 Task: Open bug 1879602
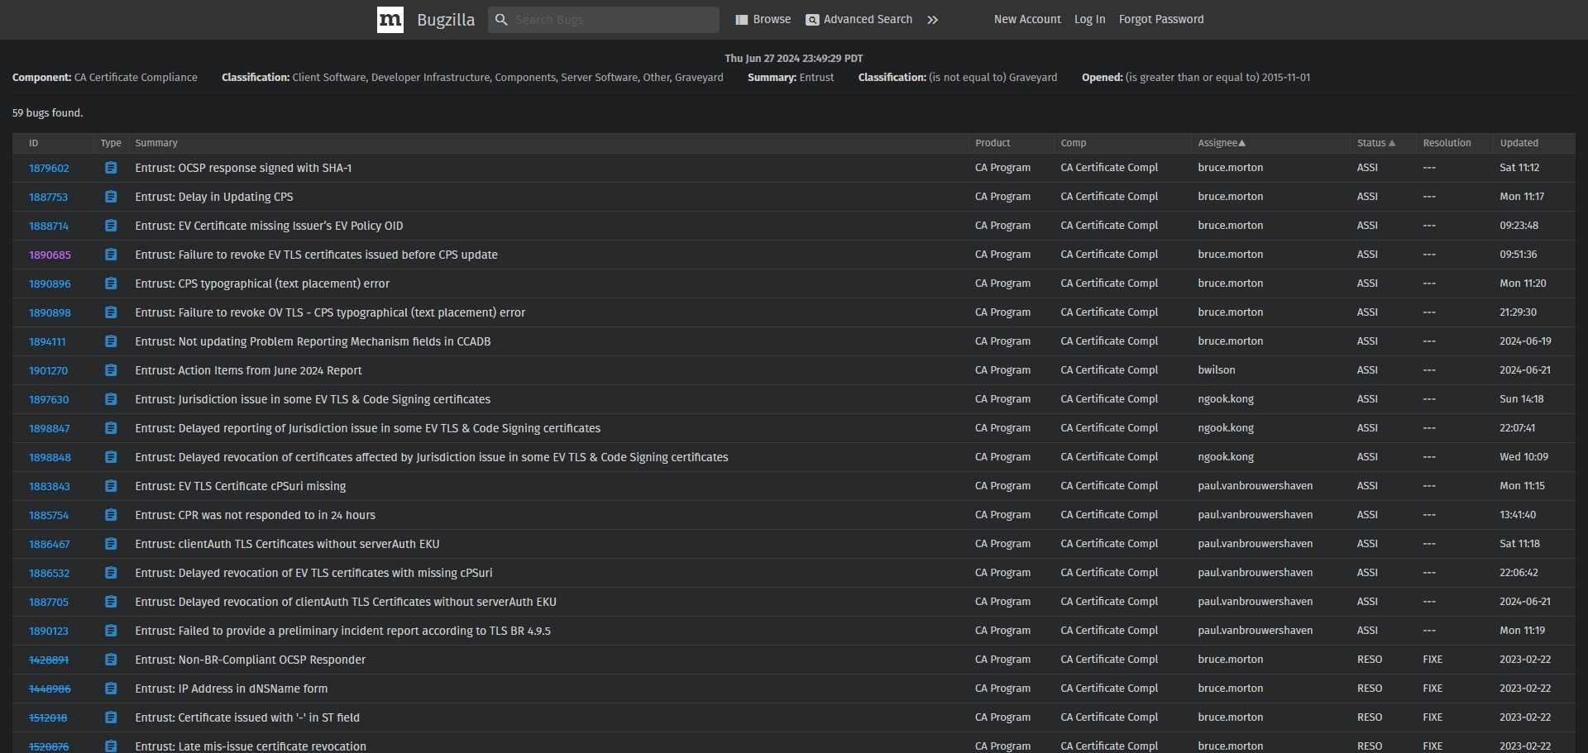[x=49, y=169]
